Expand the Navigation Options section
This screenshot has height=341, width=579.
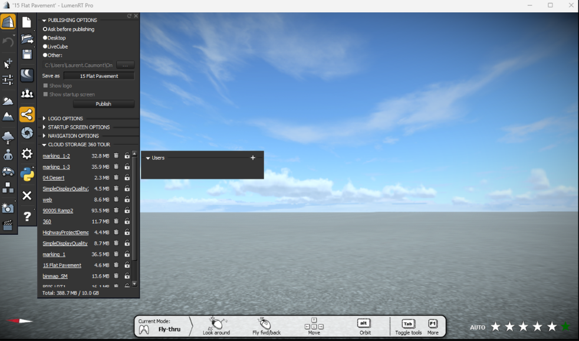tap(44, 136)
